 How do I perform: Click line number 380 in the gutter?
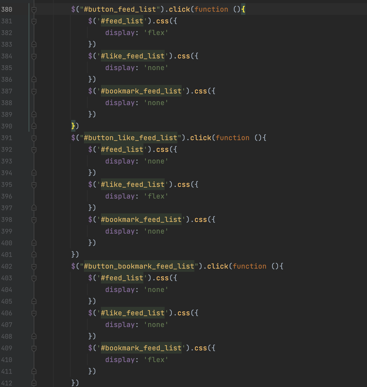[7, 10]
